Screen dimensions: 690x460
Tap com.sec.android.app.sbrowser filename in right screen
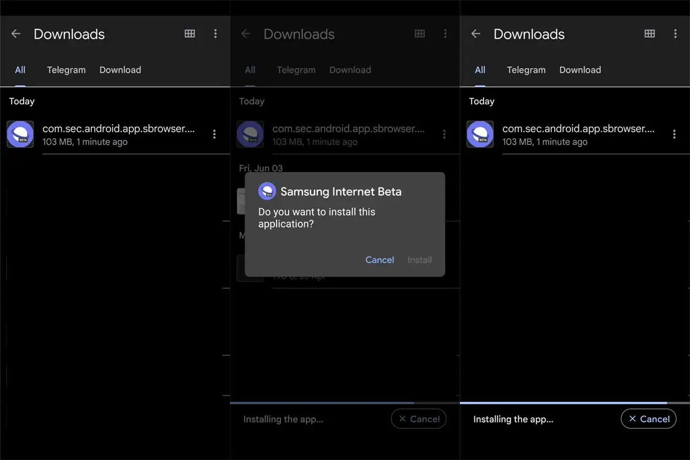click(x=578, y=129)
